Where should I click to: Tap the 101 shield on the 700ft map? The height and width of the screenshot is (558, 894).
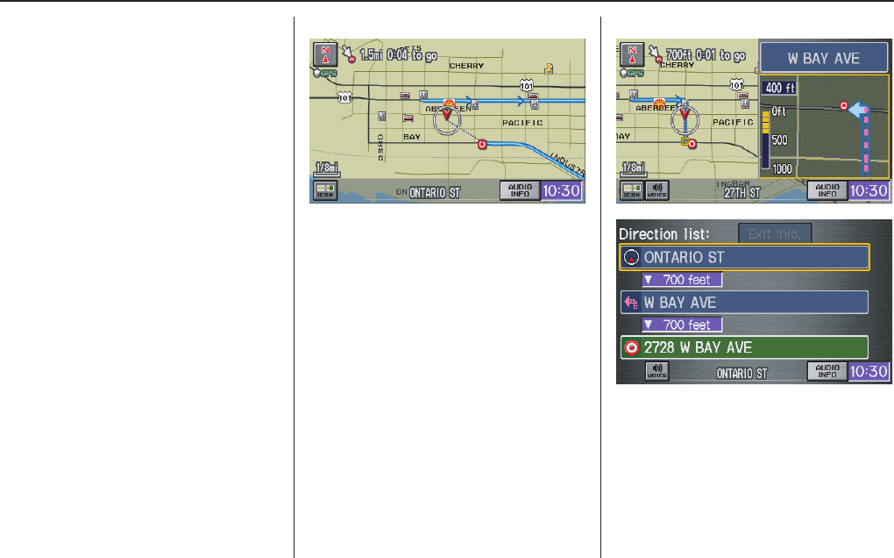click(x=736, y=85)
